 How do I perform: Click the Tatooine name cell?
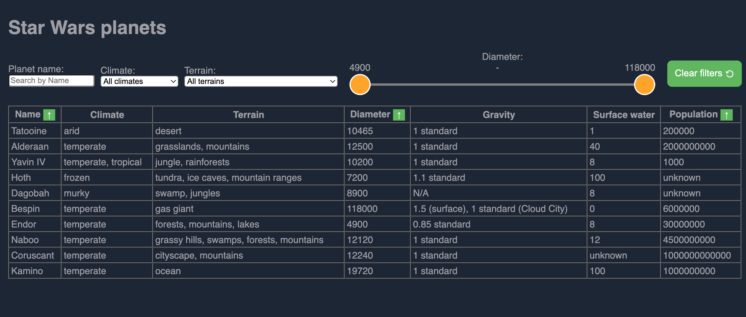(29, 131)
